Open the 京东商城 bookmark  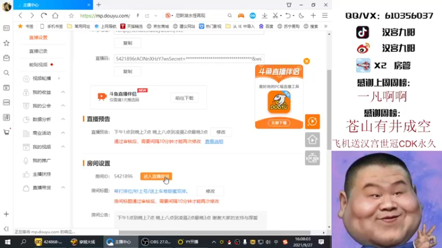pos(157,26)
